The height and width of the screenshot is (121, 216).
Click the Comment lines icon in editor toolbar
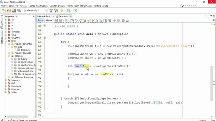pyautogui.click(x=123, y=20)
